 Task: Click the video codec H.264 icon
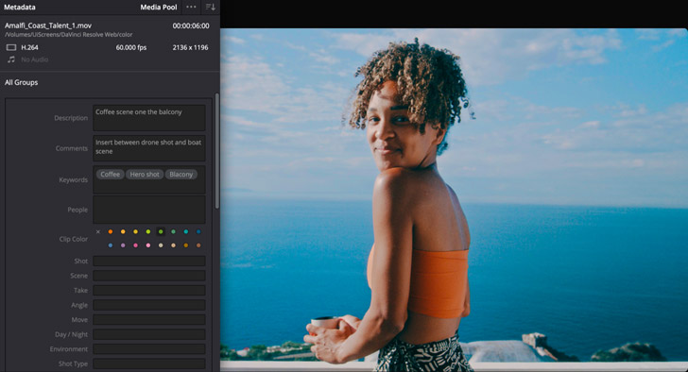point(11,47)
